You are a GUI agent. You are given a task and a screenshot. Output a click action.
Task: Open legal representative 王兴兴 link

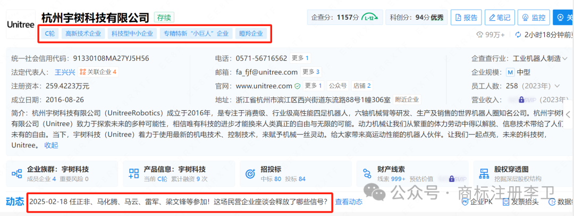[65, 72]
